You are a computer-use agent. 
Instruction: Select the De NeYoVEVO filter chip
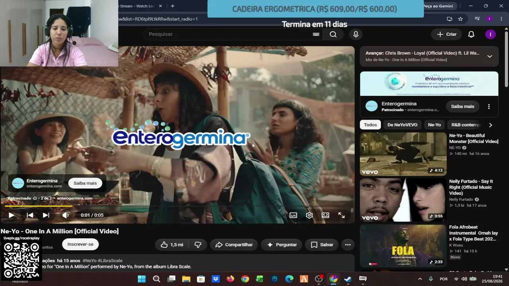pos(402,125)
